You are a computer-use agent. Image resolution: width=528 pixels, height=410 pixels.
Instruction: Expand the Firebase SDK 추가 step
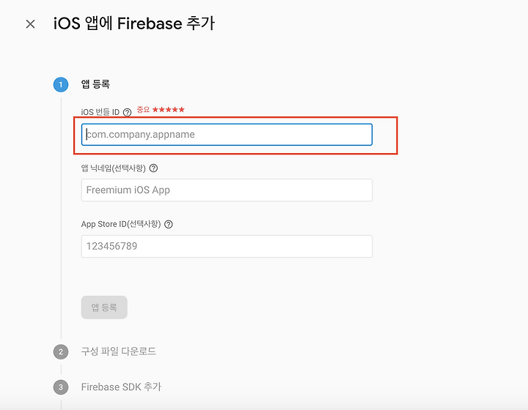[121, 387]
